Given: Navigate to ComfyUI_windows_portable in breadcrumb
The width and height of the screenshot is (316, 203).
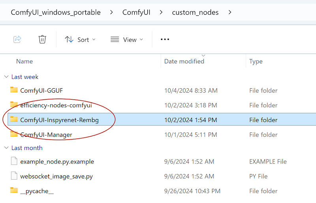Looking at the screenshot, I should [x=56, y=12].
